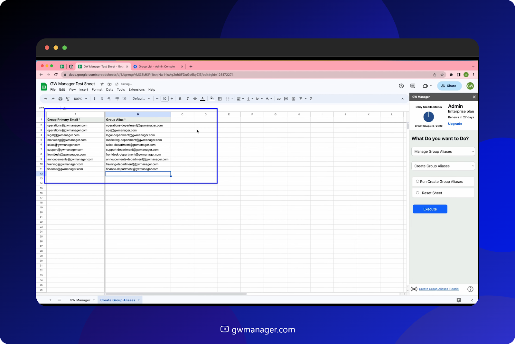Insert a link
The height and width of the screenshot is (344, 515).
pyautogui.click(x=279, y=99)
